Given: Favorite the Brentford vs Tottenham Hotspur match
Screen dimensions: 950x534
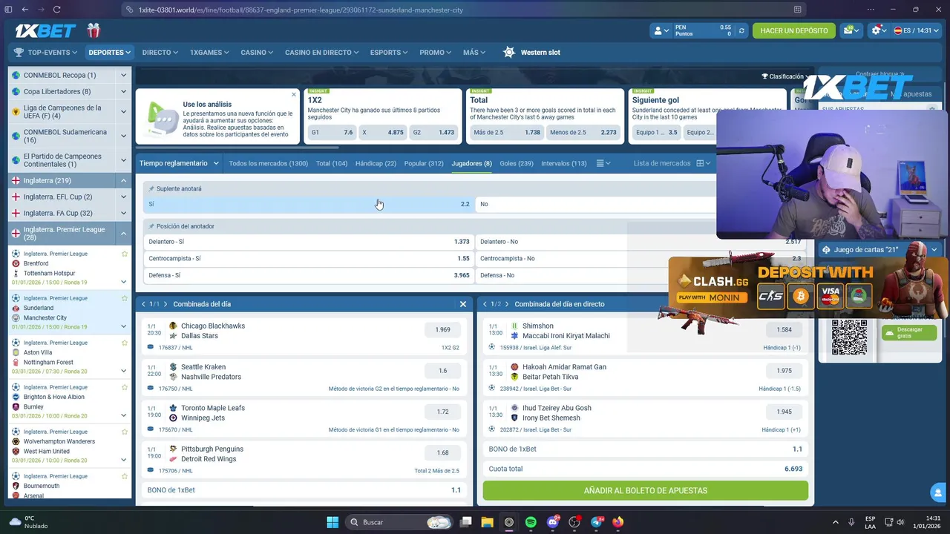Looking at the screenshot, I should [125, 254].
